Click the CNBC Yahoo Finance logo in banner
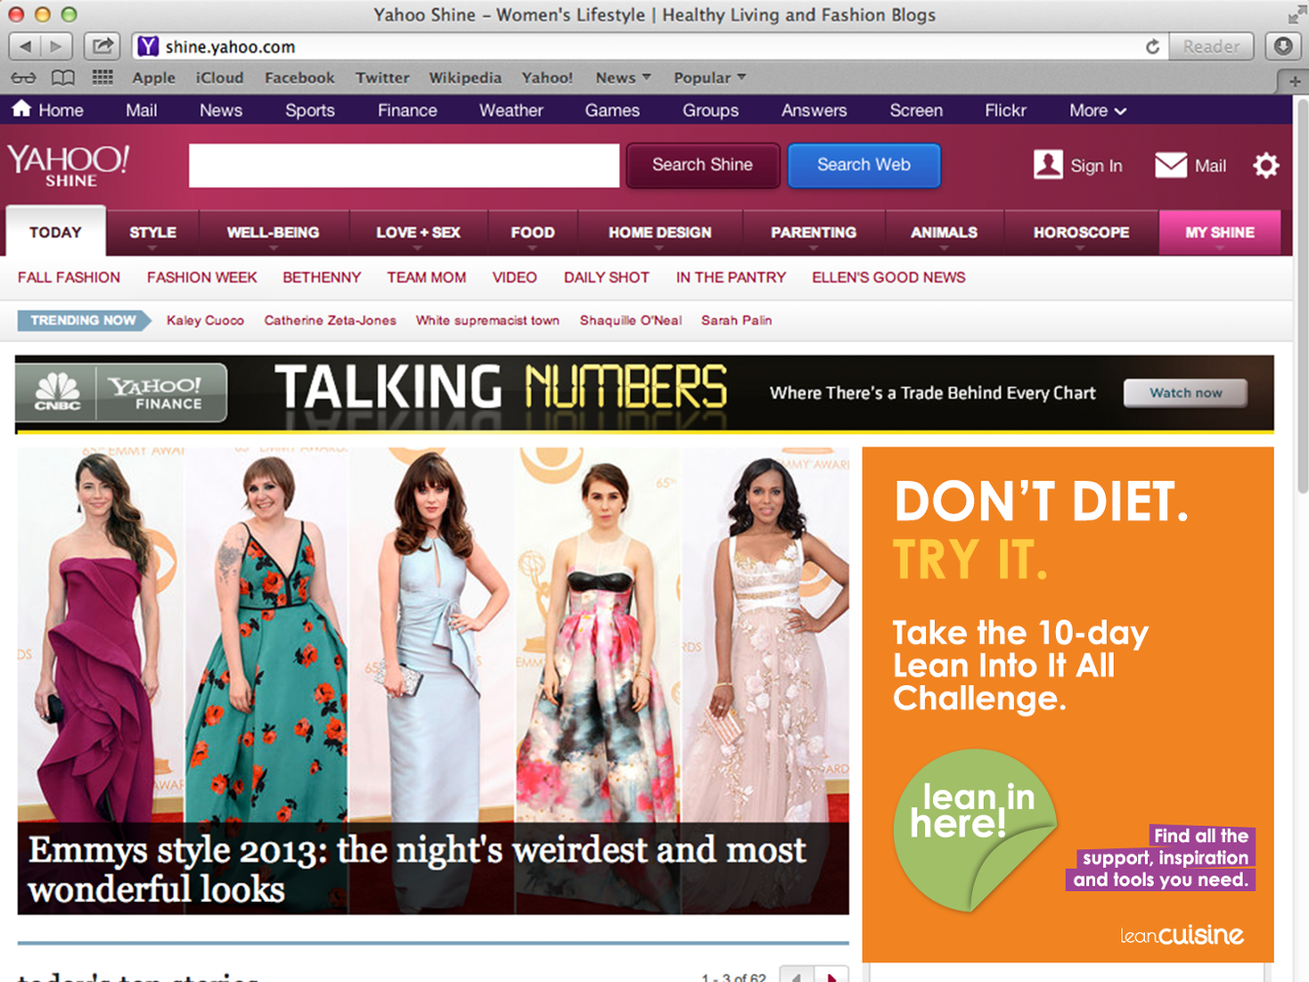The image size is (1309, 982). pos(121,393)
